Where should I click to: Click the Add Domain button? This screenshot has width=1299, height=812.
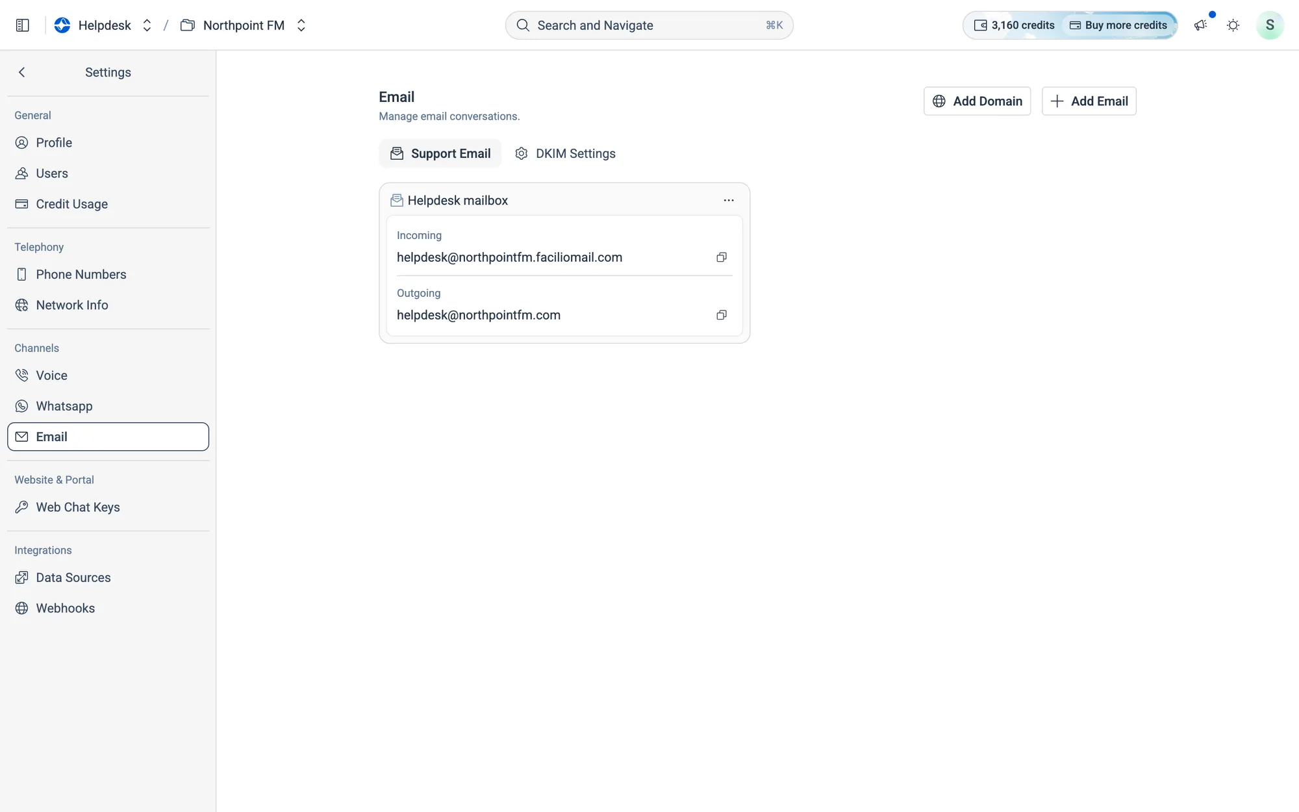pyautogui.click(x=977, y=101)
